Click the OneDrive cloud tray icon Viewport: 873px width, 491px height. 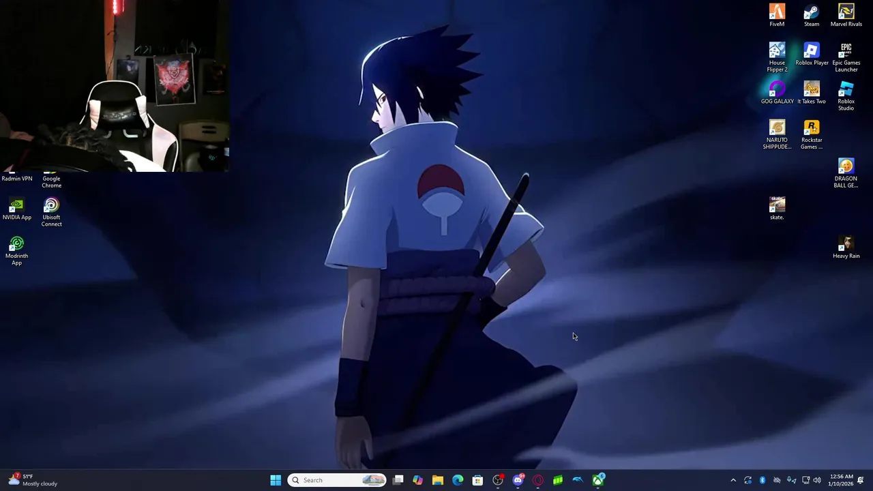pyautogui.click(x=777, y=480)
